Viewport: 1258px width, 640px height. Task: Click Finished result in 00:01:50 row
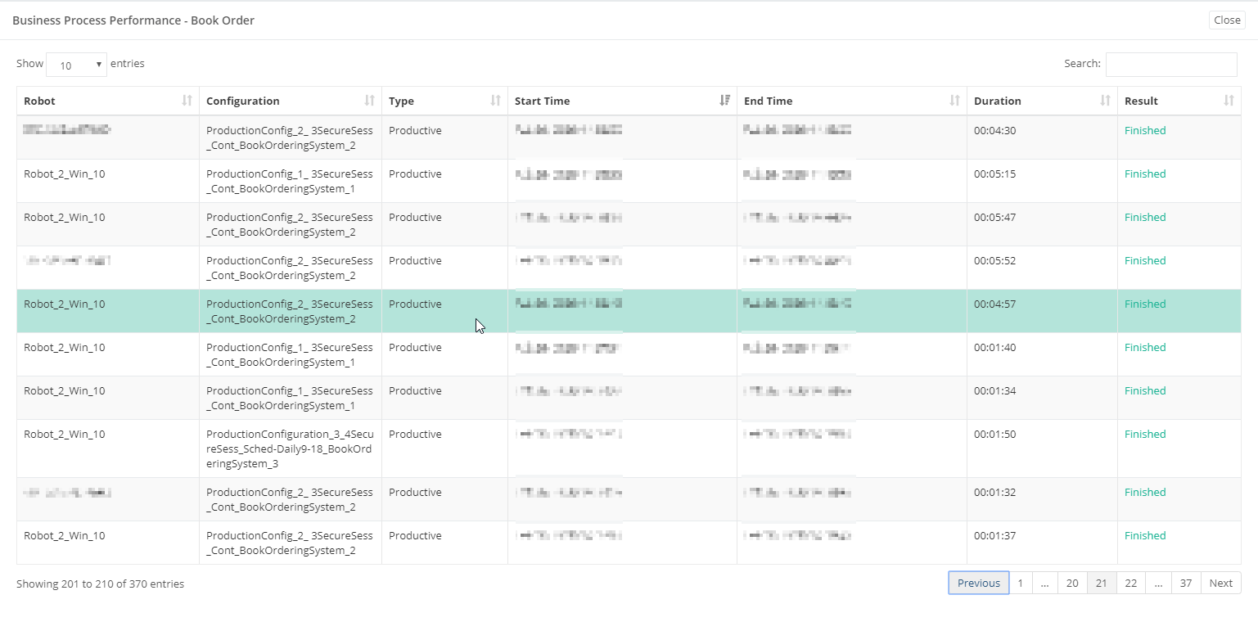pos(1145,434)
